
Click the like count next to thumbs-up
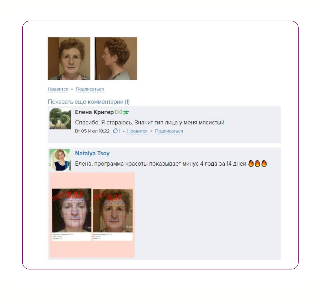[x=120, y=131]
